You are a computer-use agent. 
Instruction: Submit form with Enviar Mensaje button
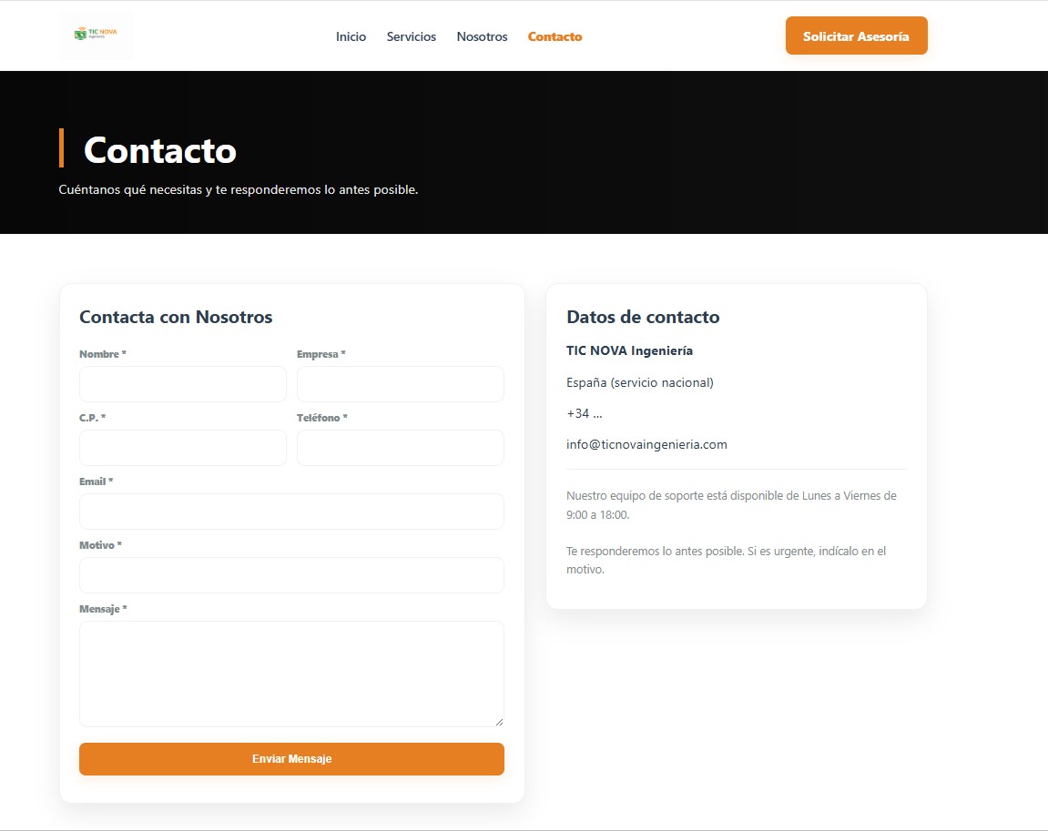[x=291, y=759]
